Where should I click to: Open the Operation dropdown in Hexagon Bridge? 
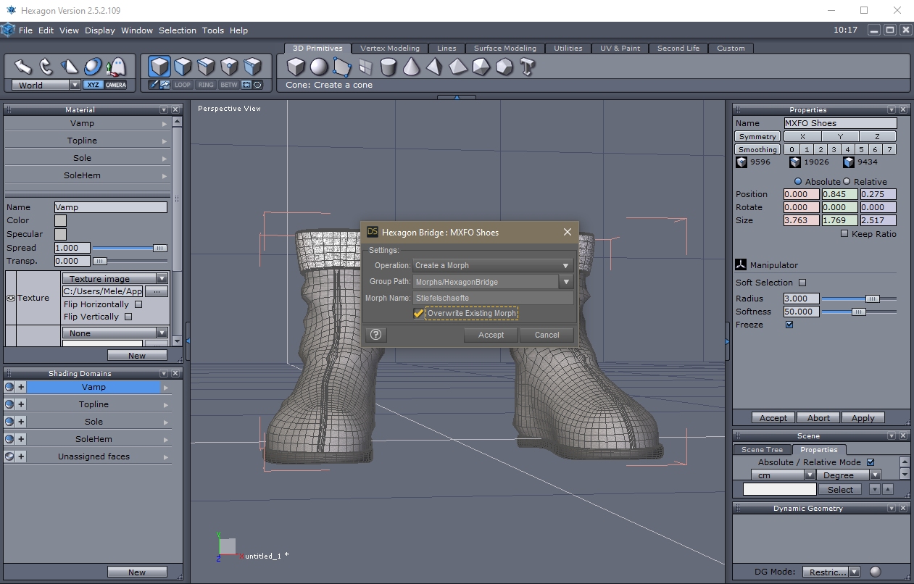[493, 265]
